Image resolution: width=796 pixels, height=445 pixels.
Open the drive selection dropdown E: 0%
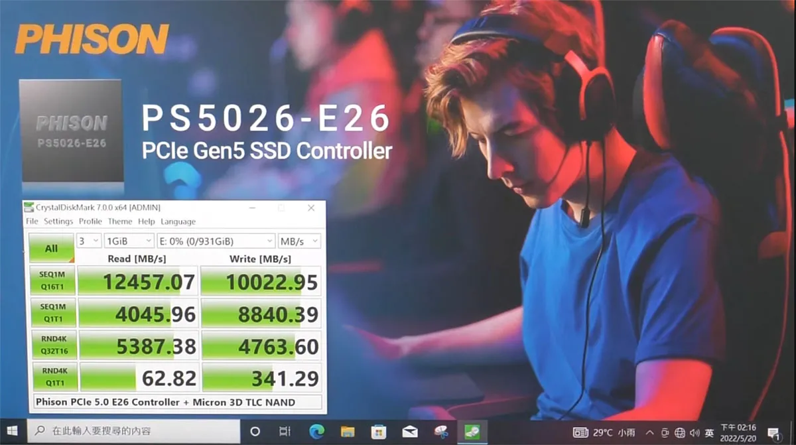tap(216, 241)
